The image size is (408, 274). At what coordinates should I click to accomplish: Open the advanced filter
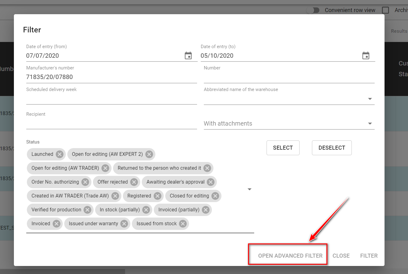[x=290, y=256]
